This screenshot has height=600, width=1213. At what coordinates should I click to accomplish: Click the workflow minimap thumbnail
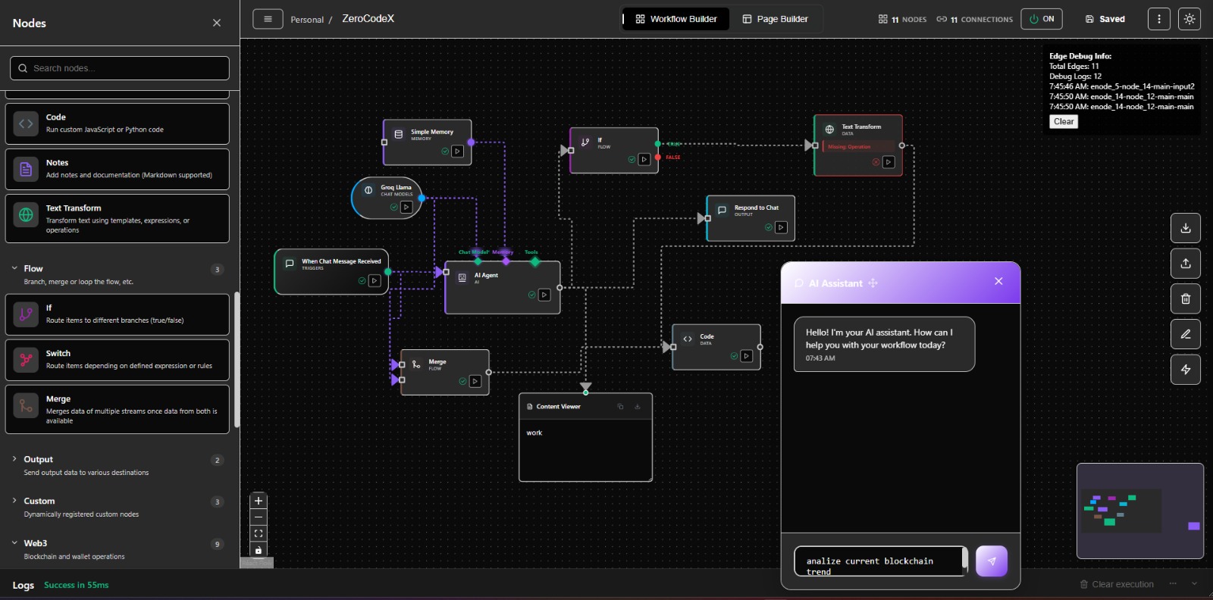[1140, 511]
